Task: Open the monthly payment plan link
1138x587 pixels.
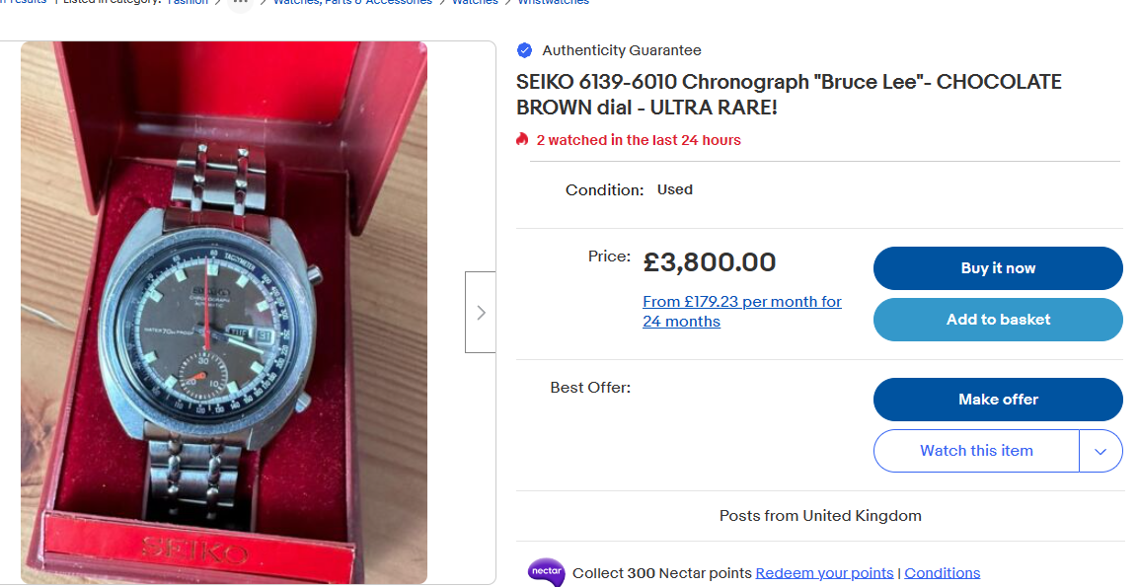Action: click(x=741, y=312)
